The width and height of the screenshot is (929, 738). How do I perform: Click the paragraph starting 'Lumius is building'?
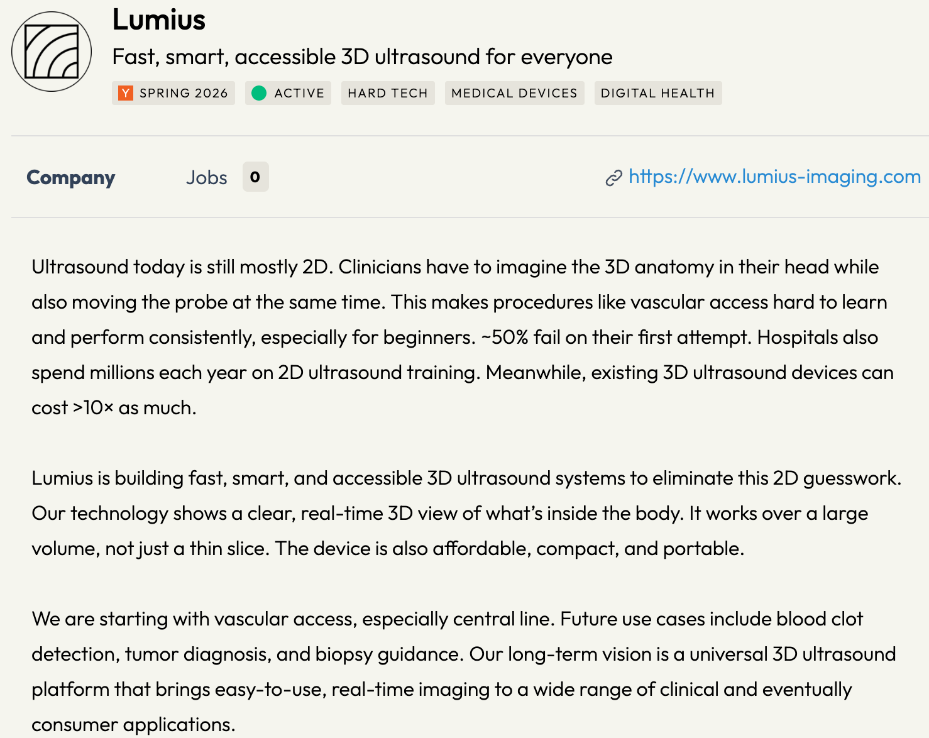(466, 514)
